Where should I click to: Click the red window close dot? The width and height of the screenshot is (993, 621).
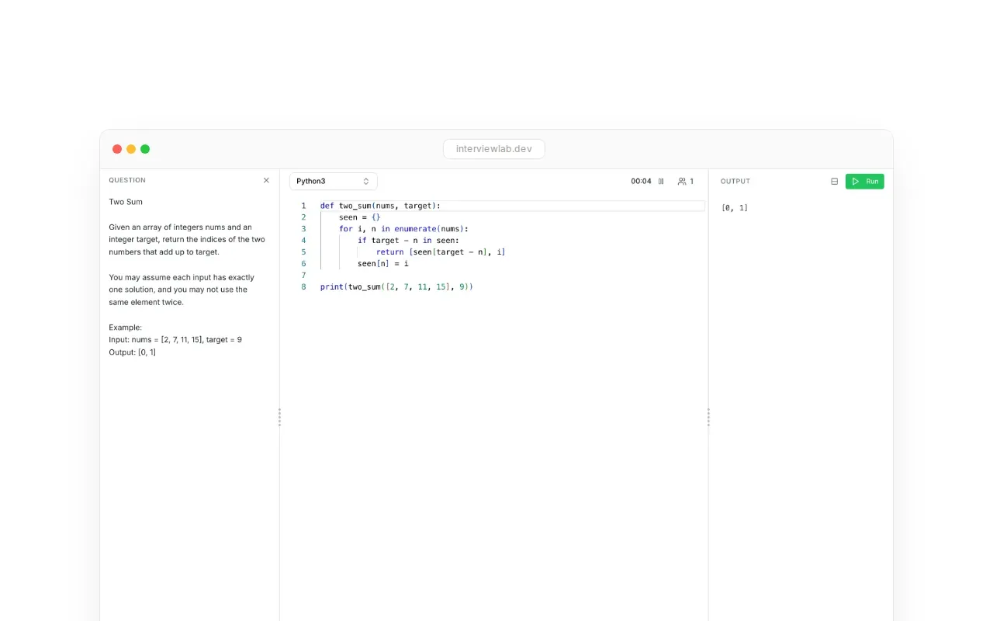pos(117,149)
